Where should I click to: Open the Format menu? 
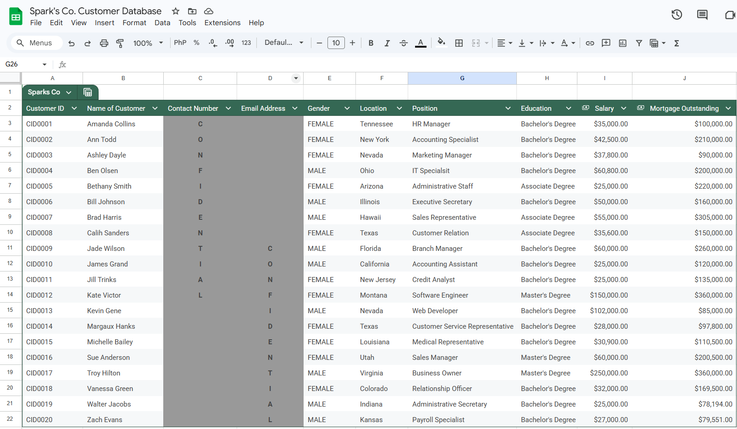click(134, 23)
